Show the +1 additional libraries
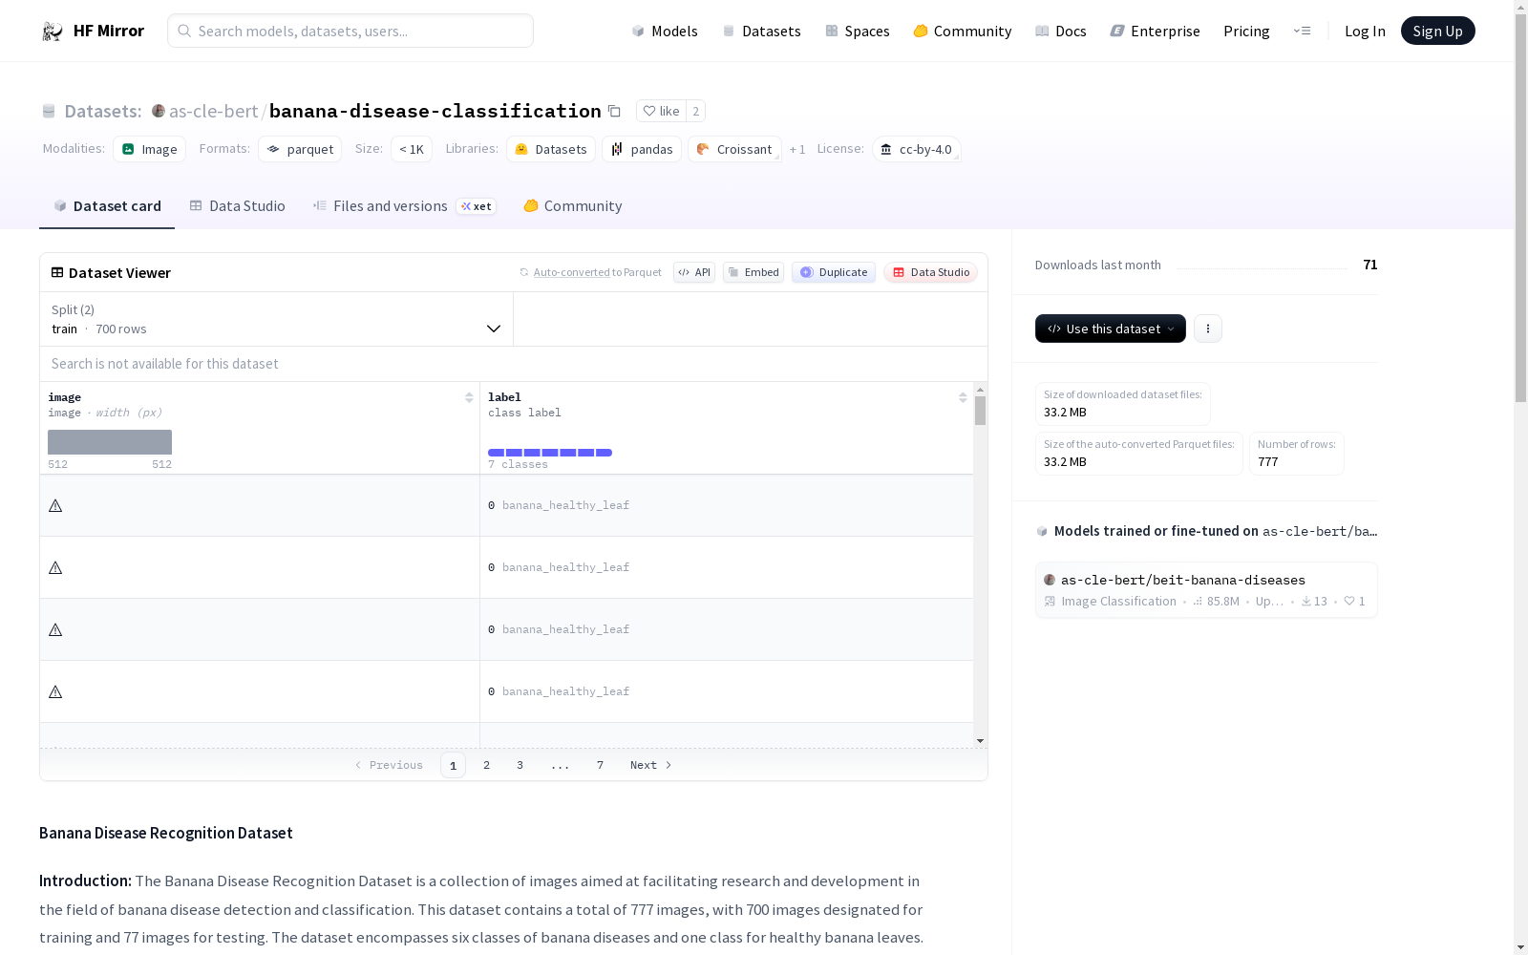This screenshot has height=955, width=1528. tap(797, 149)
